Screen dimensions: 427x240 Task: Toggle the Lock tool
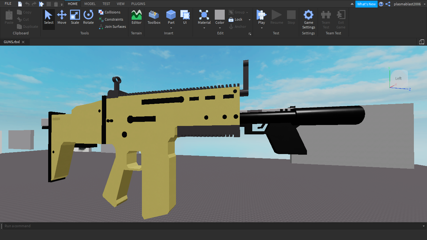click(235, 19)
